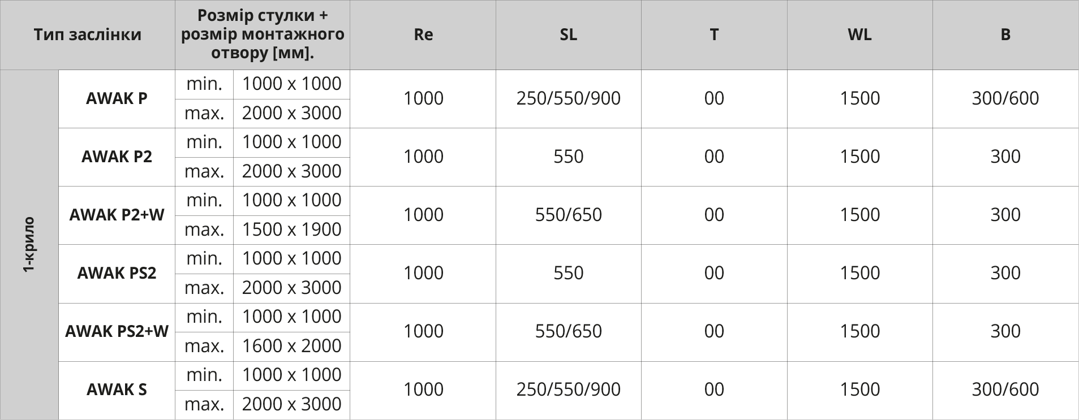Select the WL column header
1079x420 pixels.
tap(859, 34)
